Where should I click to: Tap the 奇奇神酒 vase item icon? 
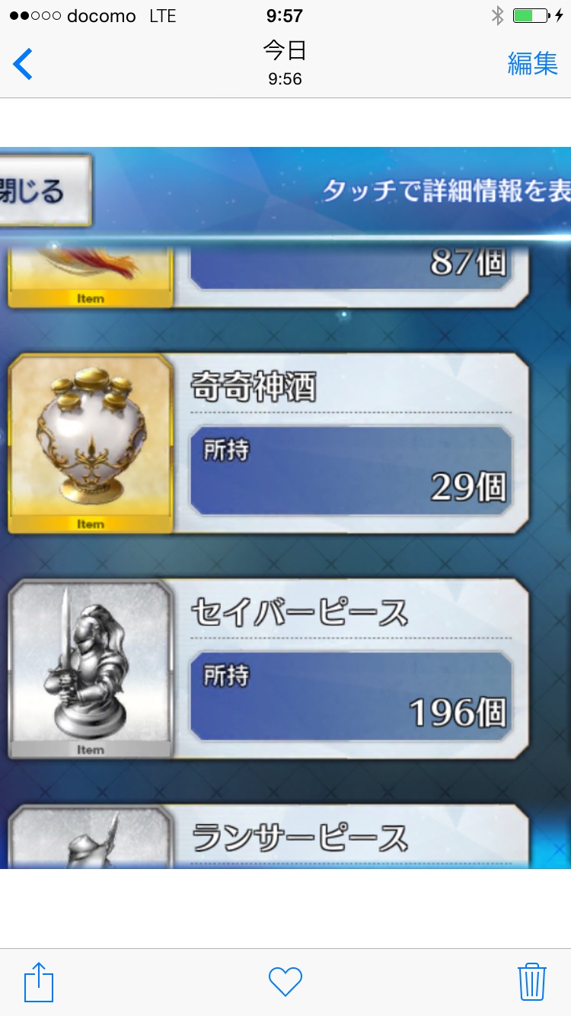coord(91,444)
